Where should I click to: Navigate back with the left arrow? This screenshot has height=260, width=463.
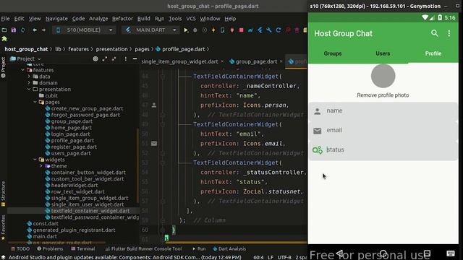pos(35,30)
